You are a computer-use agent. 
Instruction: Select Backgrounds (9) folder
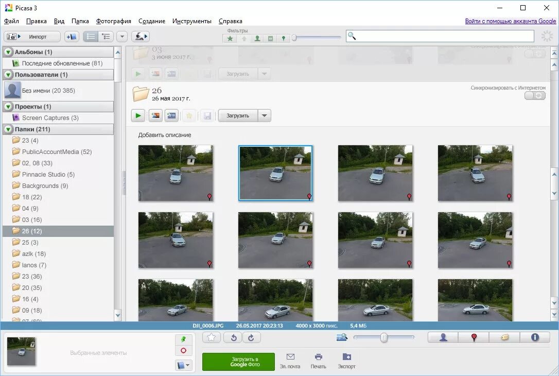[58, 186]
